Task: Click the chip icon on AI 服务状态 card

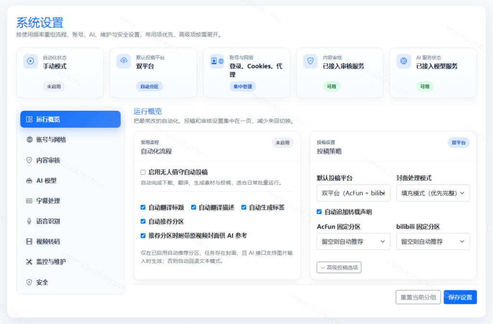Action: [x=404, y=61]
